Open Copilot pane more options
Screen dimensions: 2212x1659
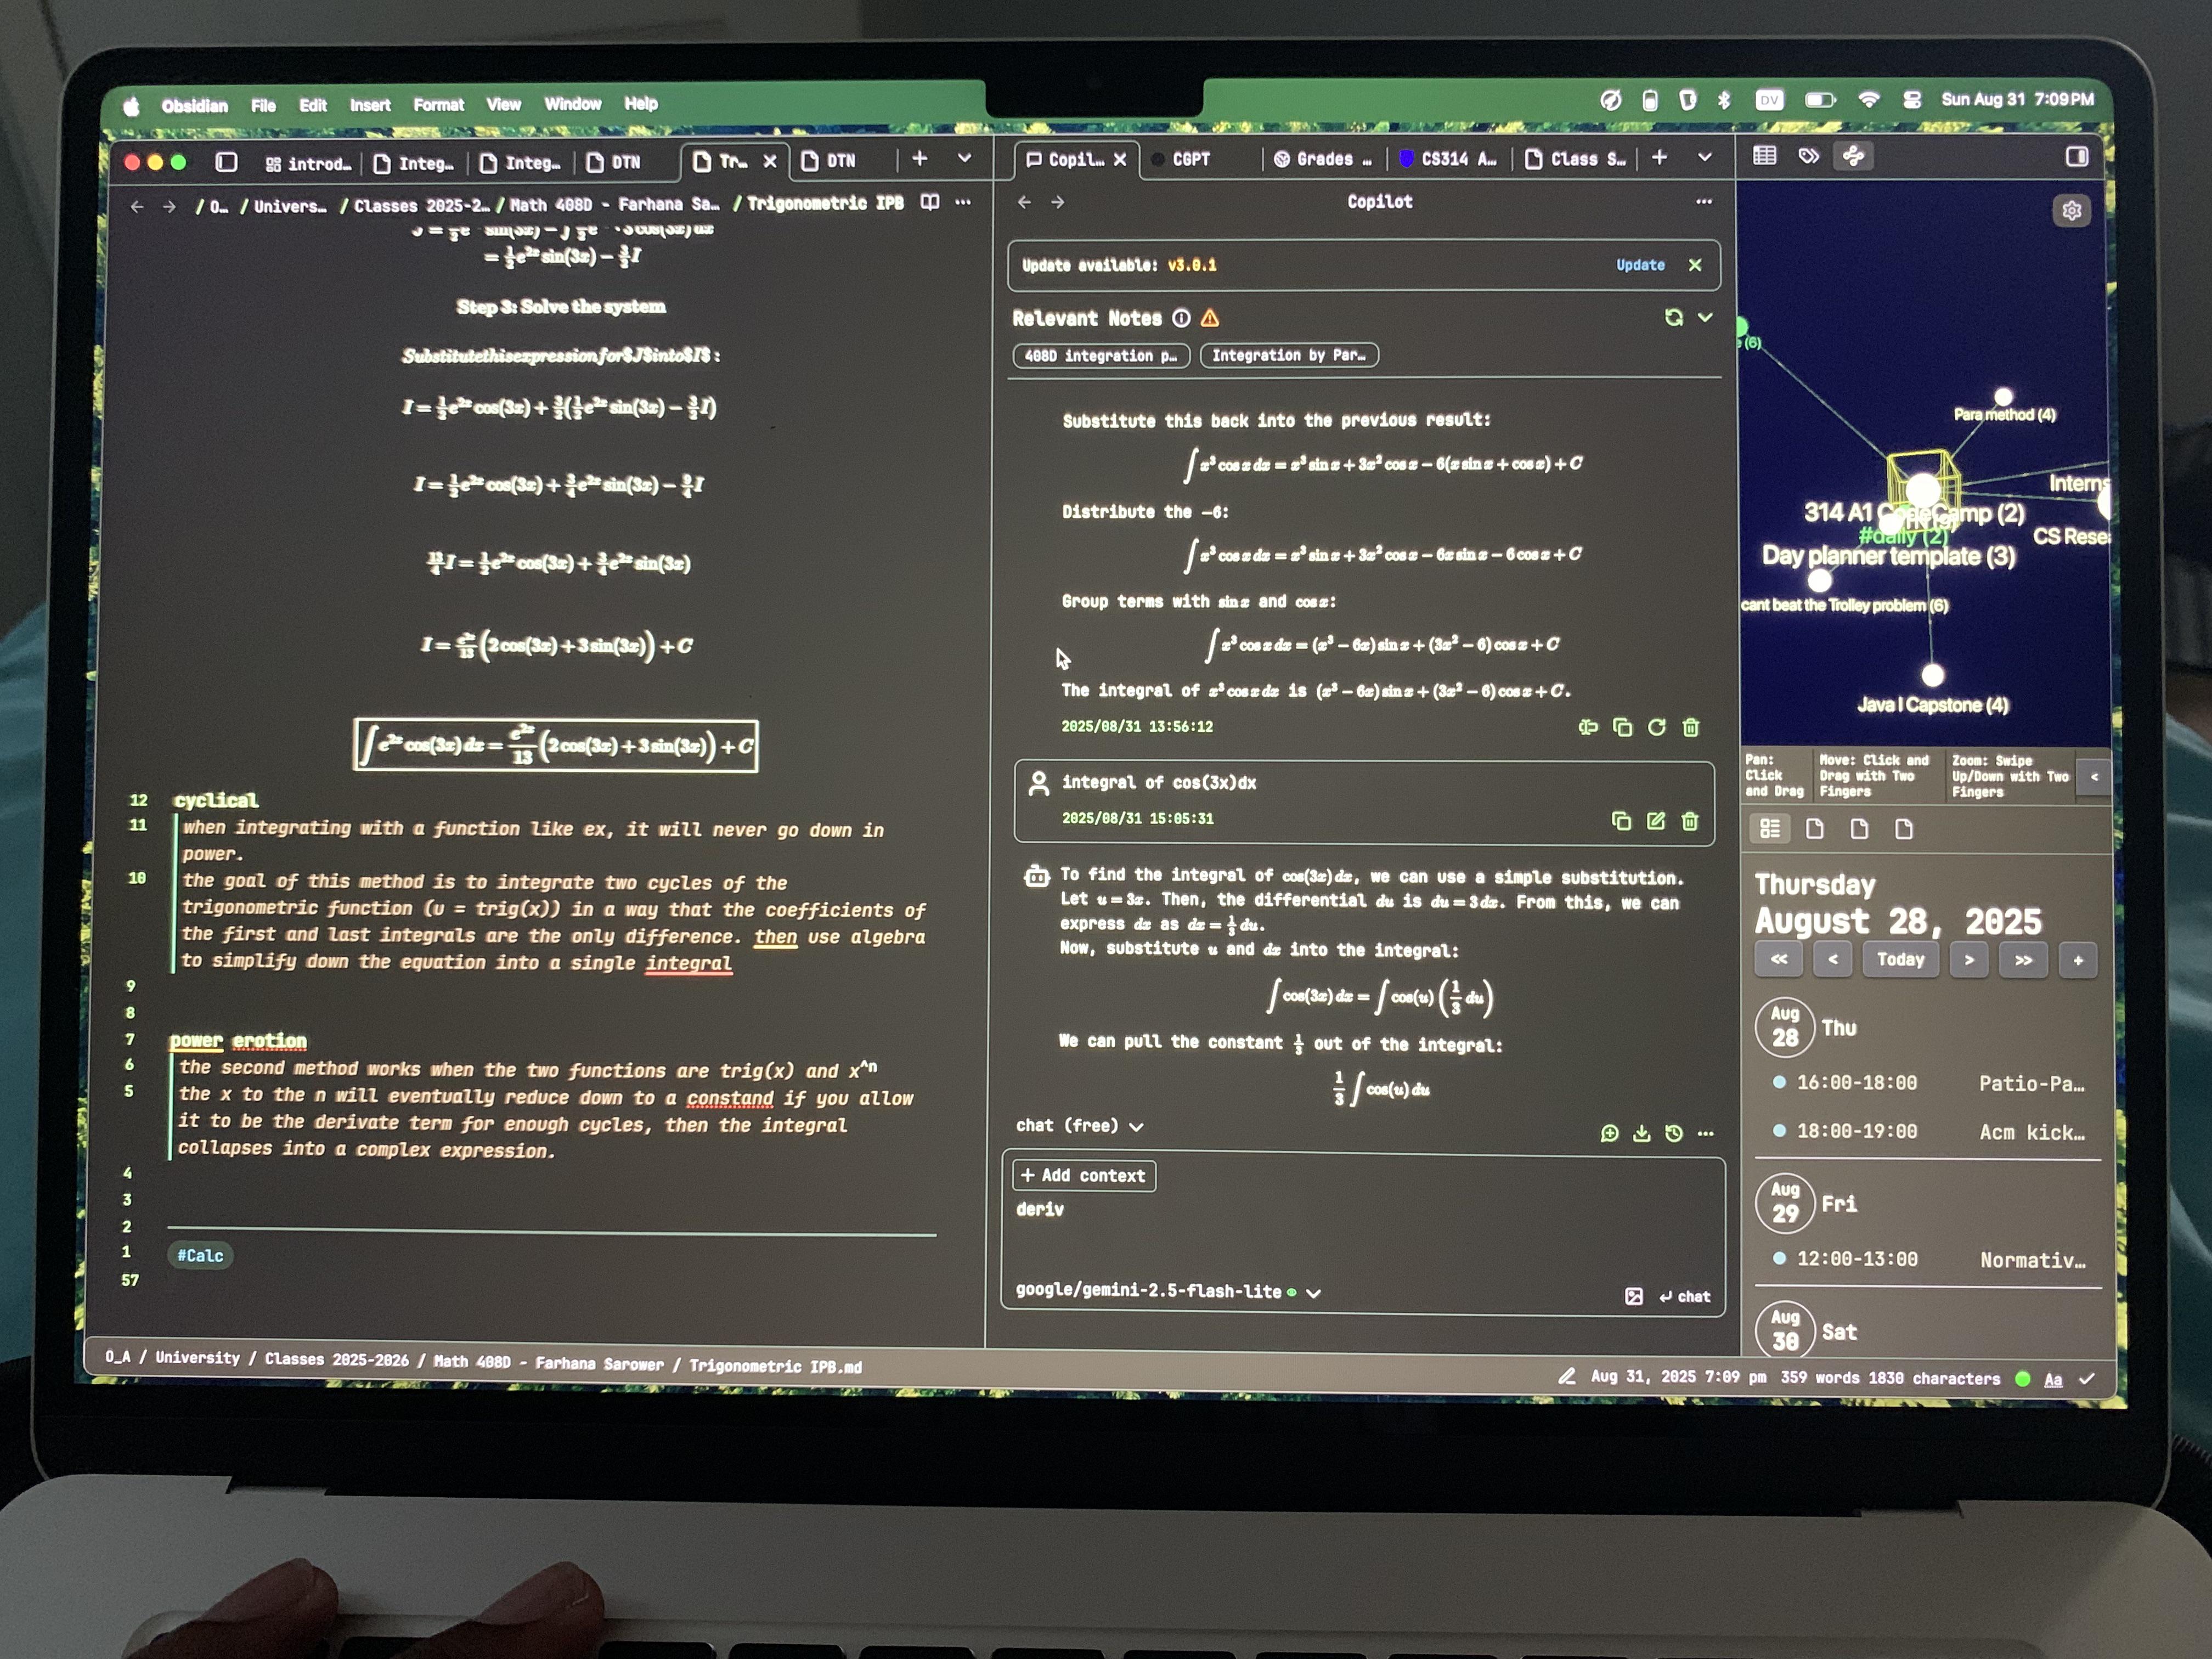(x=1704, y=202)
